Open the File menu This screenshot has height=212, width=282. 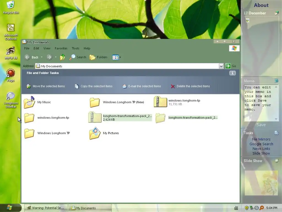click(x=27, y=48)
